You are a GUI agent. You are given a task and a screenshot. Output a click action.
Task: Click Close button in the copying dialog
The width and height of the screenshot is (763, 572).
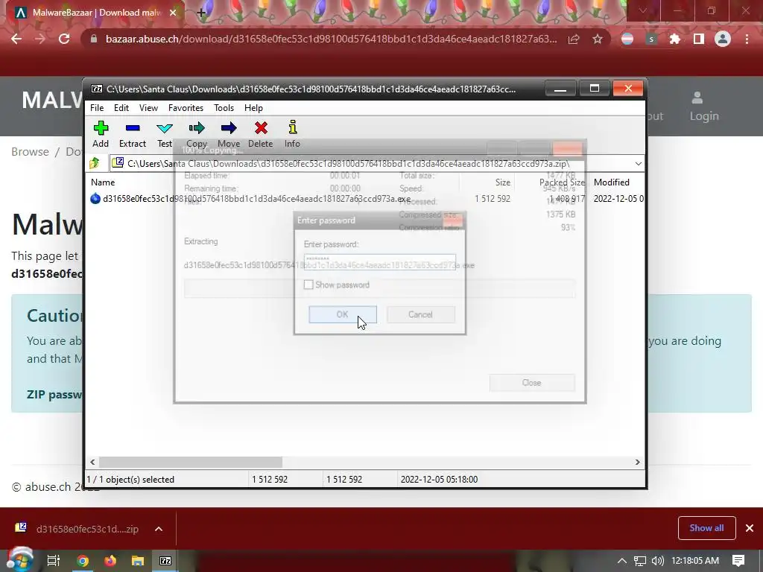(532, 383)
